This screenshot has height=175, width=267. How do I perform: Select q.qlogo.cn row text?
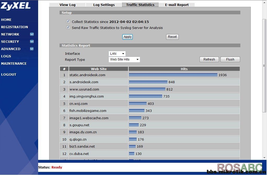pos(78,139)
